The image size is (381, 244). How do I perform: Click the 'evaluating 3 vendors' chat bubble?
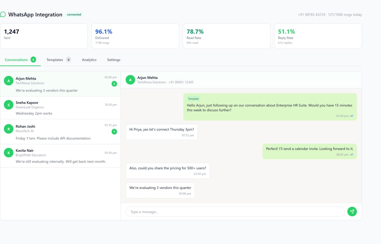click(160, 190)
